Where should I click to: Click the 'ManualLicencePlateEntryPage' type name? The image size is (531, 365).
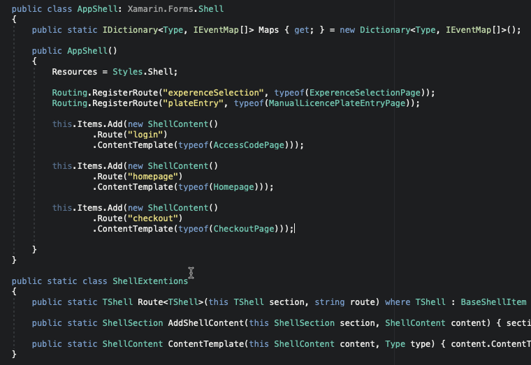[x=337, y=103]
